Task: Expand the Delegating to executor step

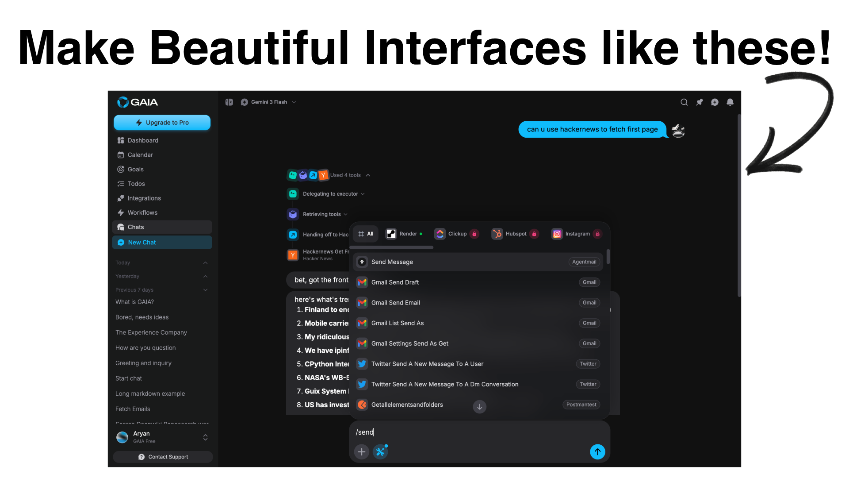Action: click(363, 193)
